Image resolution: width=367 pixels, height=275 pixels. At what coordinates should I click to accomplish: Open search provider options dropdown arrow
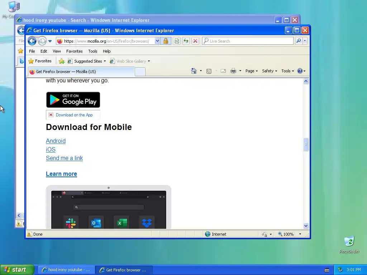click(305, 41)
